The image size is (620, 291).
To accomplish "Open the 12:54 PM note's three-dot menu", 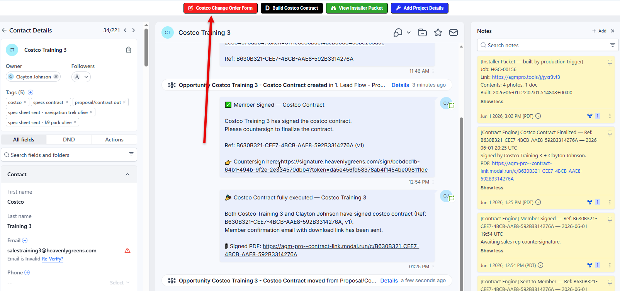I will tap(610, 265).
